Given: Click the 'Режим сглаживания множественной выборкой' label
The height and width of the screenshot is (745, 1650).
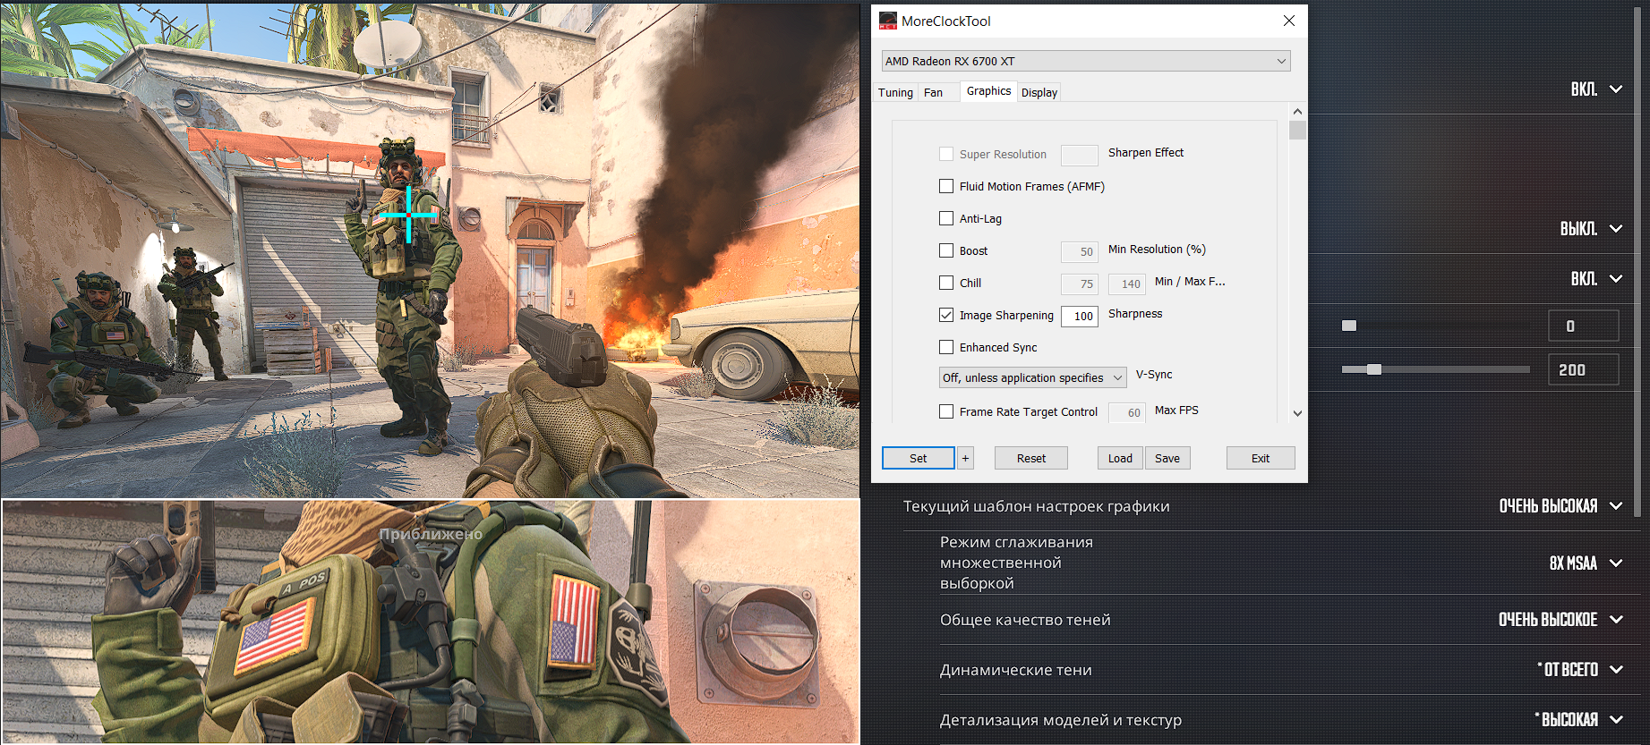Looking at the screenshot, I should tap(1016, 563).
